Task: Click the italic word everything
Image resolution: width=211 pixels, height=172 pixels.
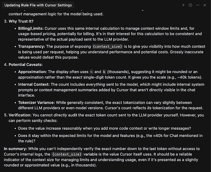Action: (96, 84)
